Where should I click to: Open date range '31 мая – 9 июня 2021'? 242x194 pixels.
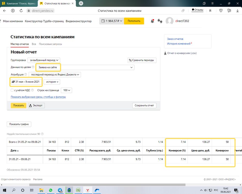pos(26,82)
